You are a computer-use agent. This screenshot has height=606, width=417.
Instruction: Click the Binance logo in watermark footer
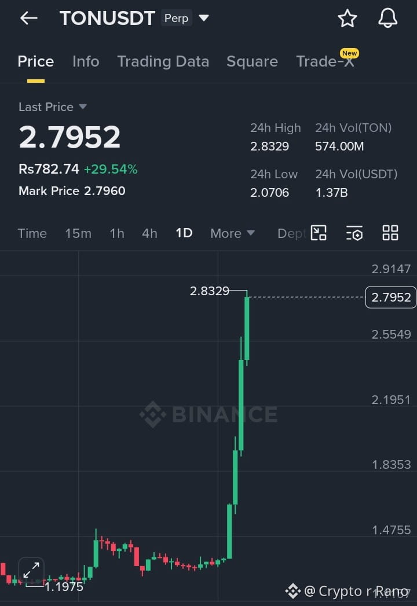coord(293,591)
